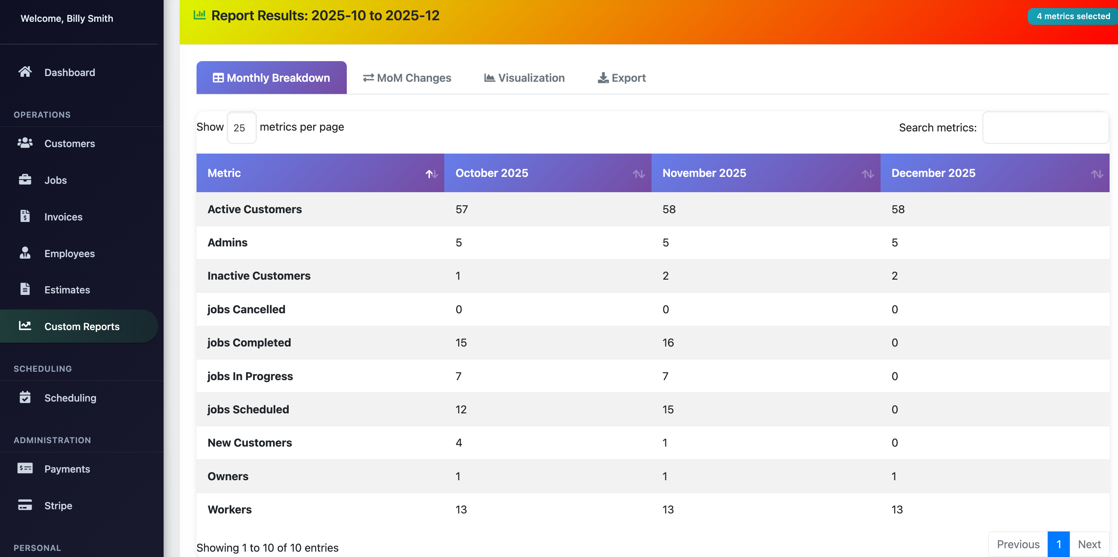Select Custom Reports via the chart icon
Image resolution: width=1118 pixels, height=557 pixels.
[25, 326]
